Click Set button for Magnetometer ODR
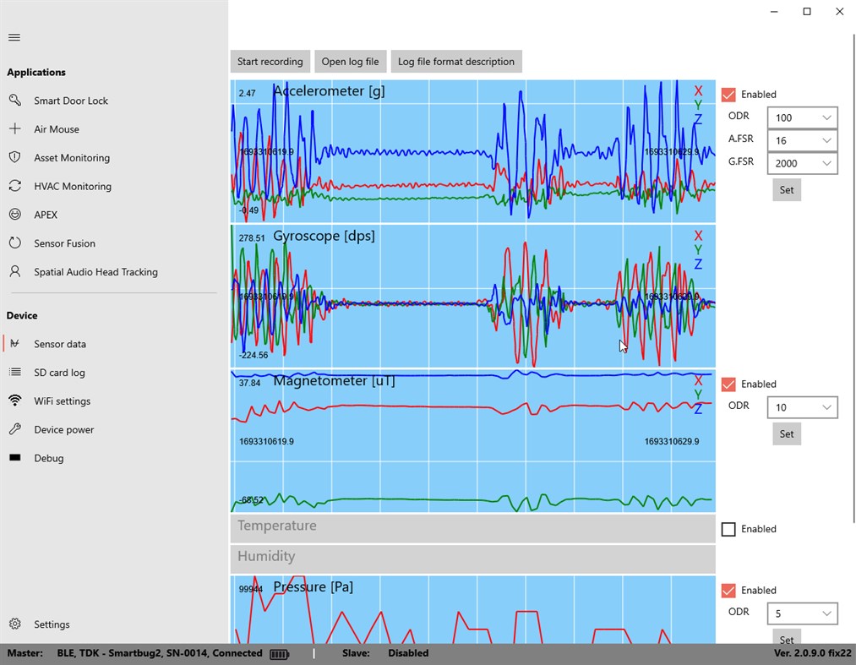This screenshot has width=856, height=665. (787, 433)
